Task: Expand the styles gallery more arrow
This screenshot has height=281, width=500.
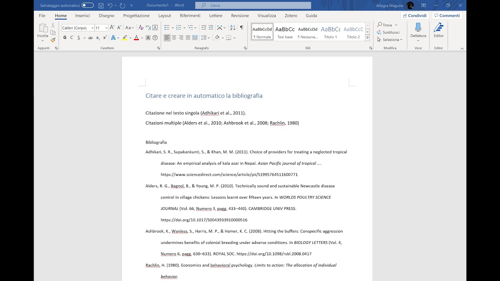Action: (368, 38)
